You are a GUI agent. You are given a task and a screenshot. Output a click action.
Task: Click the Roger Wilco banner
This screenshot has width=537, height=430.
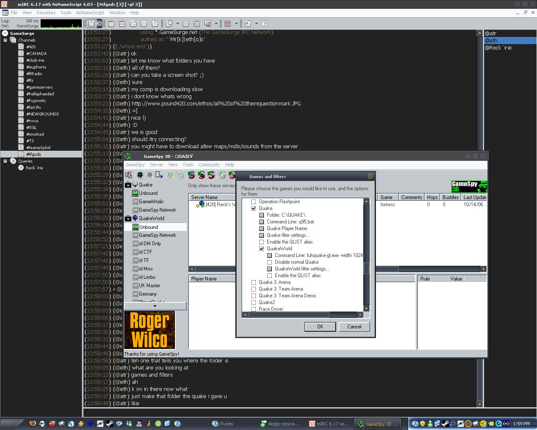coord(149,330)
